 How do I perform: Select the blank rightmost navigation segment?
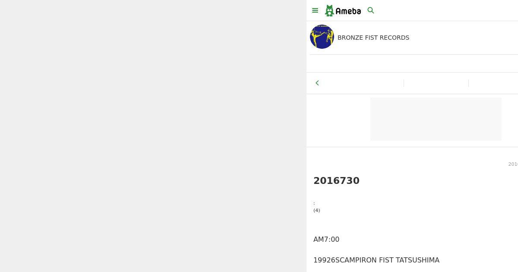[x=493, y=83]
